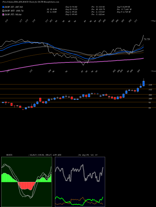Image resolution: width=156 pixels, height=207 pixels.
Task: Click the 95 price level label
Action: (x=150, y=103)
